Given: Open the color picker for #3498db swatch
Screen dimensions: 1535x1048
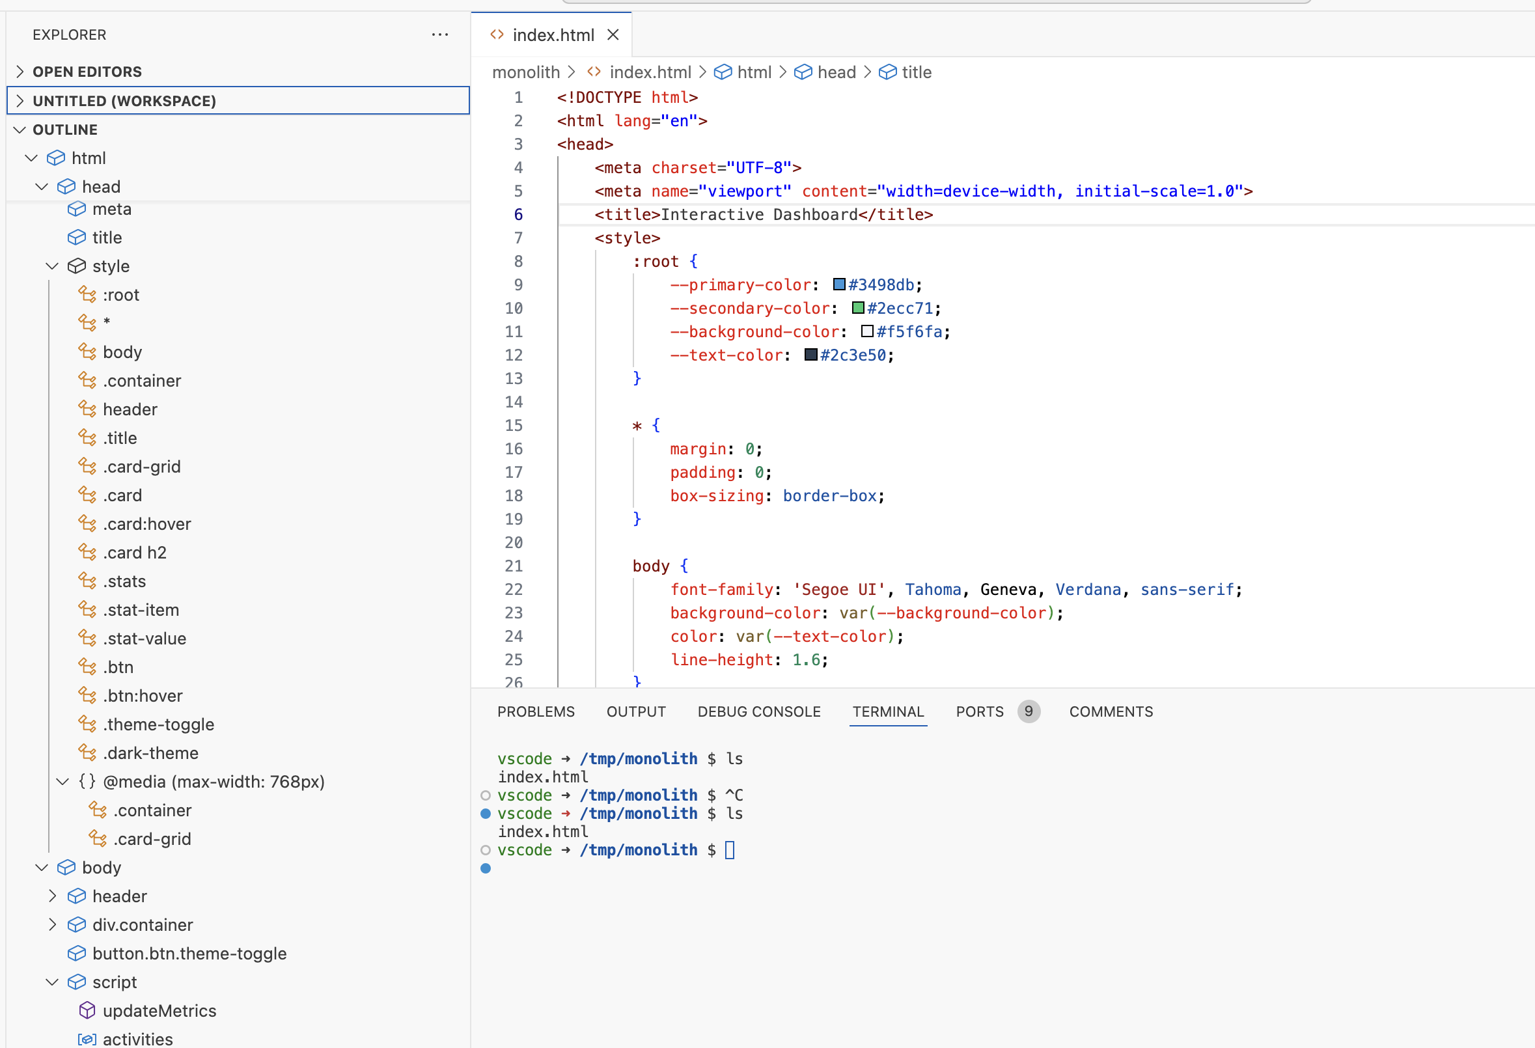Looking at the screenshot, I should tap(839, 284).
